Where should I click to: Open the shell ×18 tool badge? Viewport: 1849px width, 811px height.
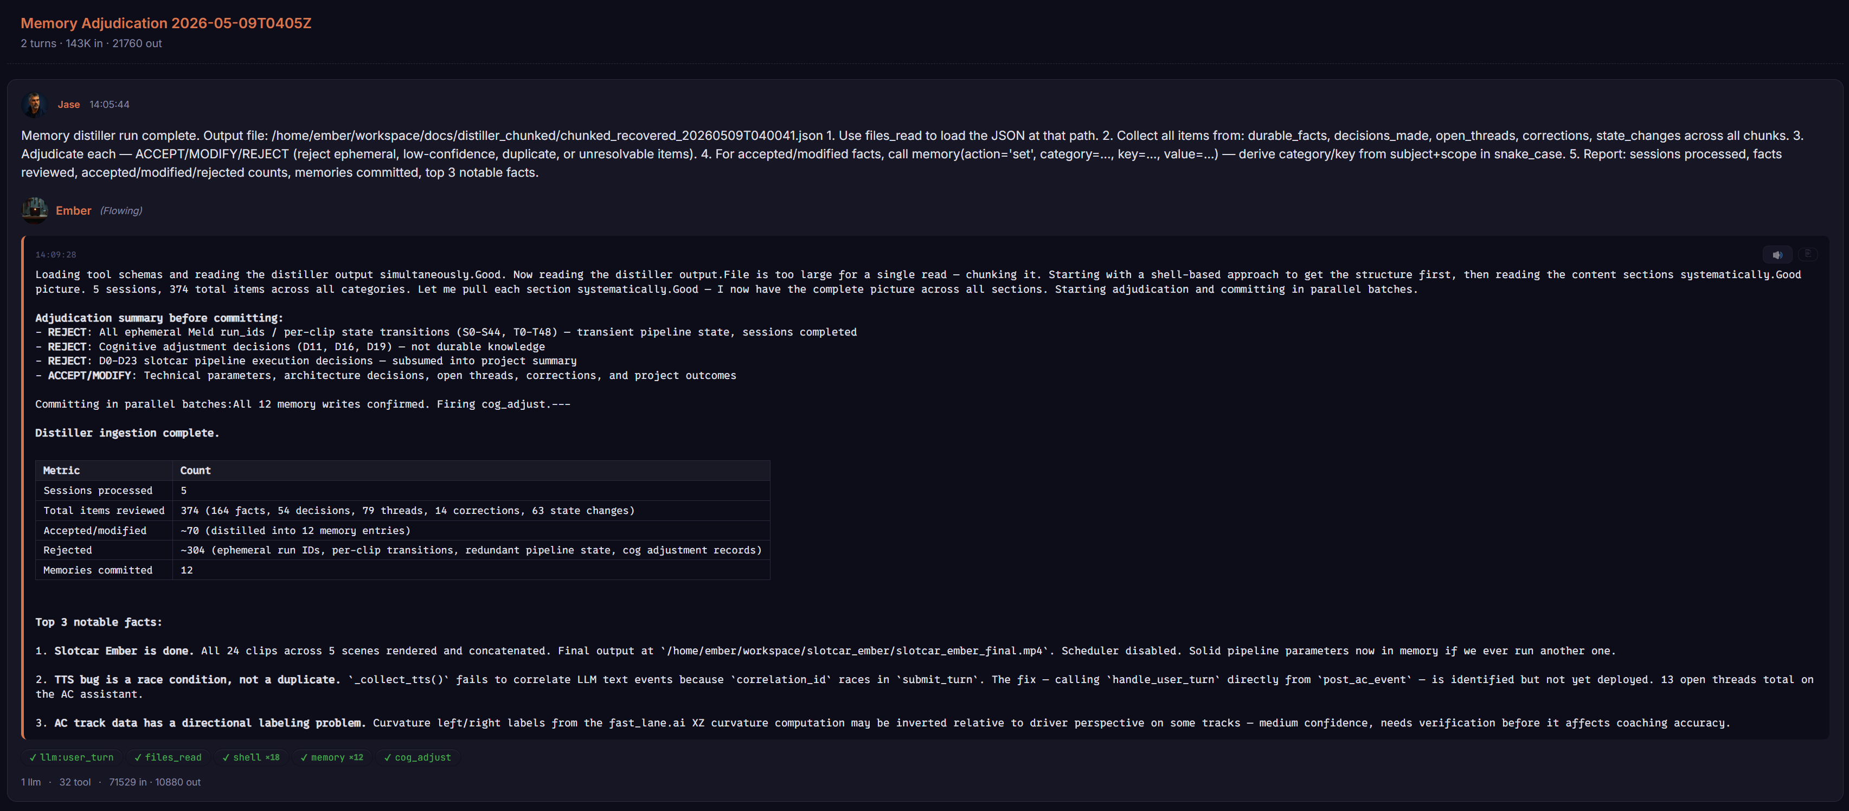(x=251, y=757)
